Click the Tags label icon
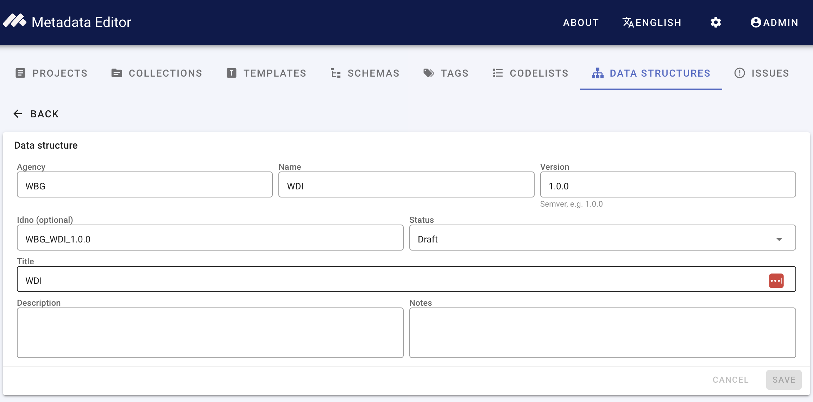 (429, 73)
